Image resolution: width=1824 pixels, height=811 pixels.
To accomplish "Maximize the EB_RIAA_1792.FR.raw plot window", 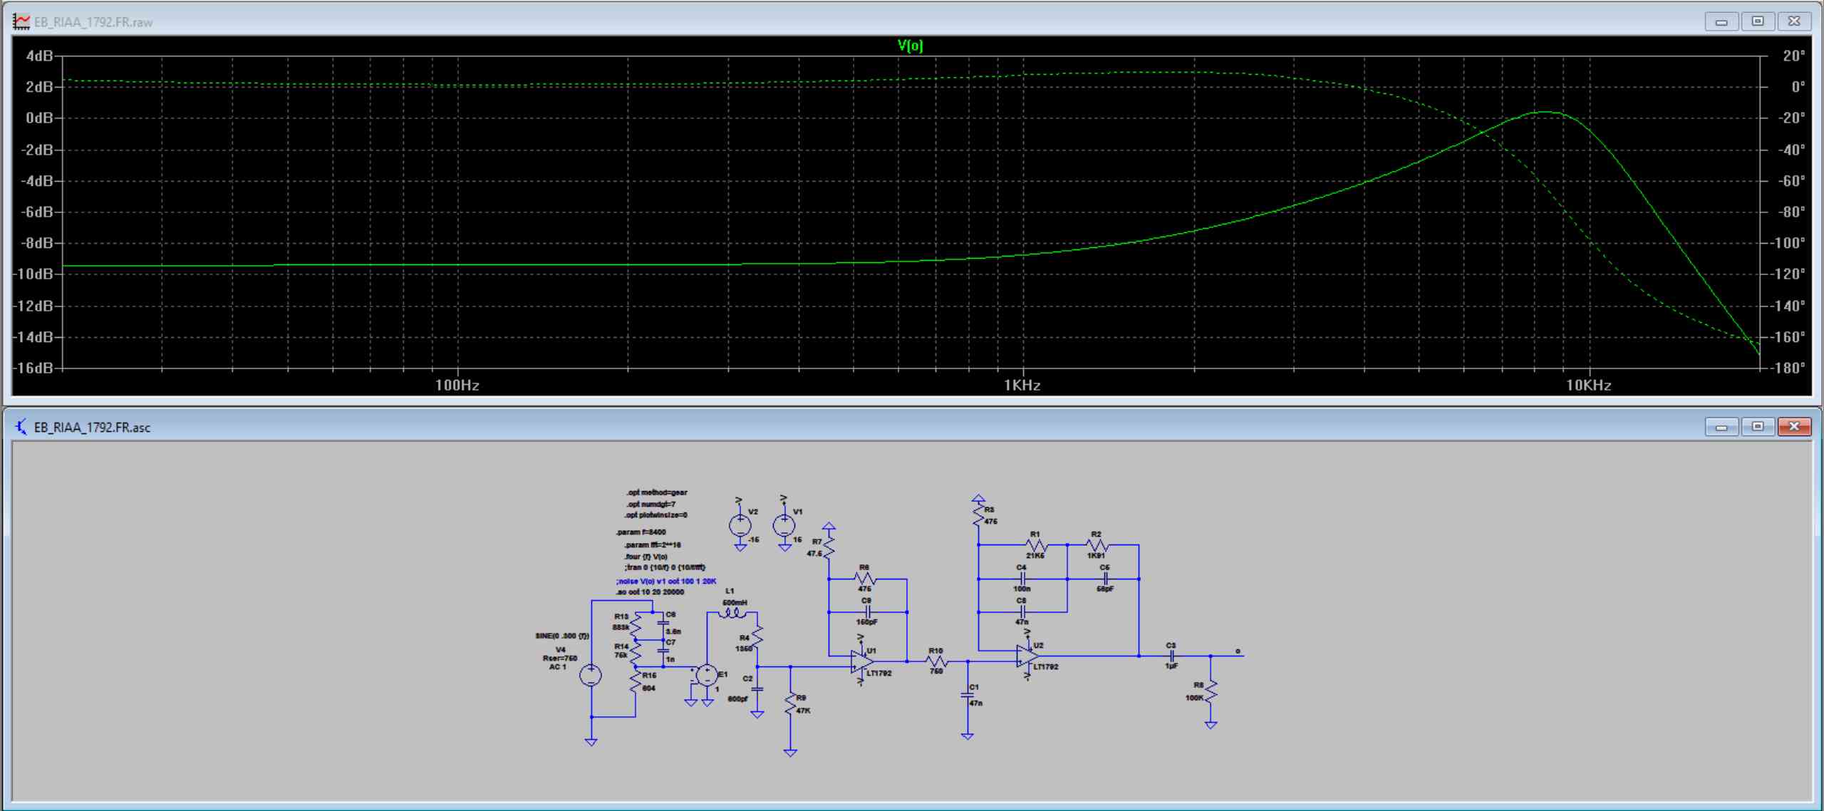I will click(1758, 21).
